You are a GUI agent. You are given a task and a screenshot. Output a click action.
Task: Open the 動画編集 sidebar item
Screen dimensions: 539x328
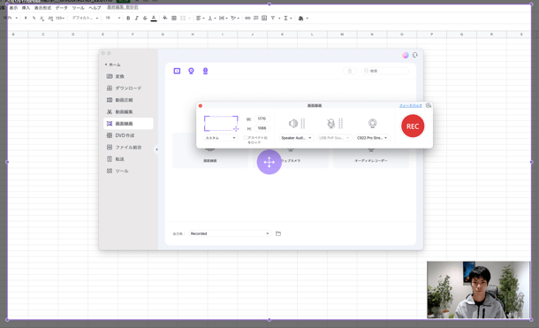point(128,111)
